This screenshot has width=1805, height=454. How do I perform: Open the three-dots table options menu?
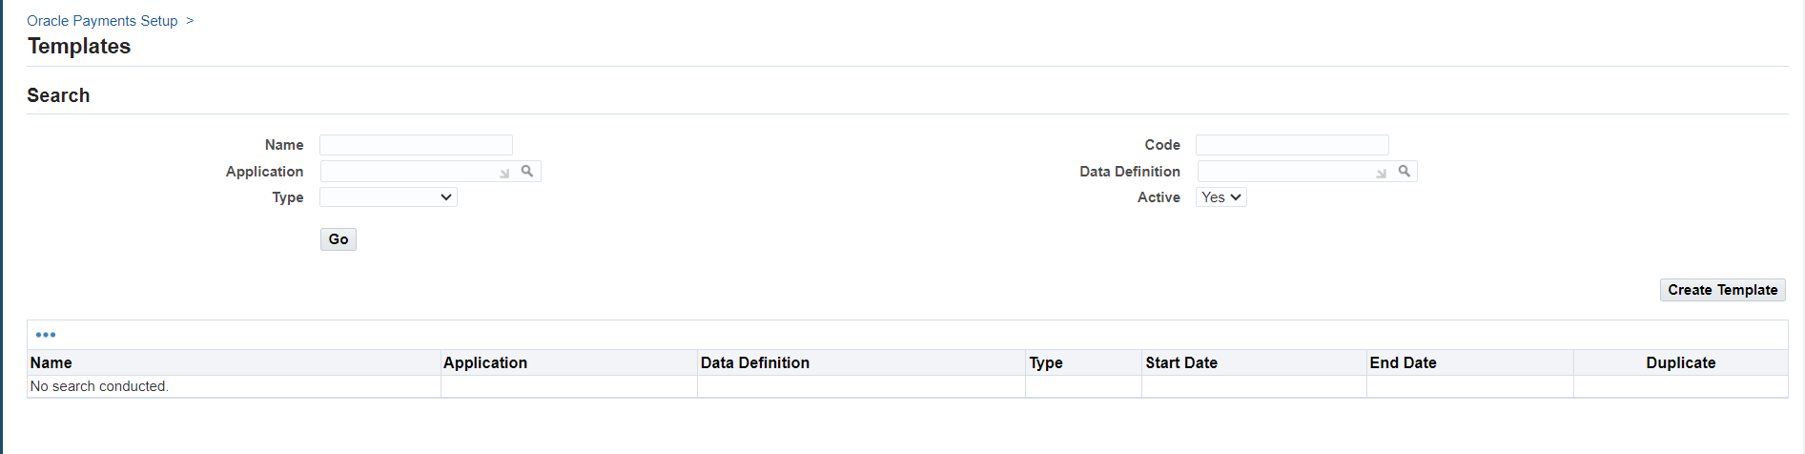coord(46,335)
